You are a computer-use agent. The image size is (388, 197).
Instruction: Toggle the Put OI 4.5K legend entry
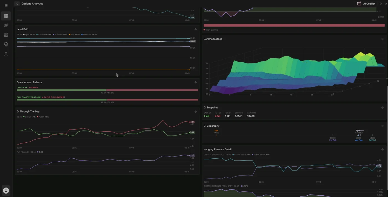pos(43,117)
